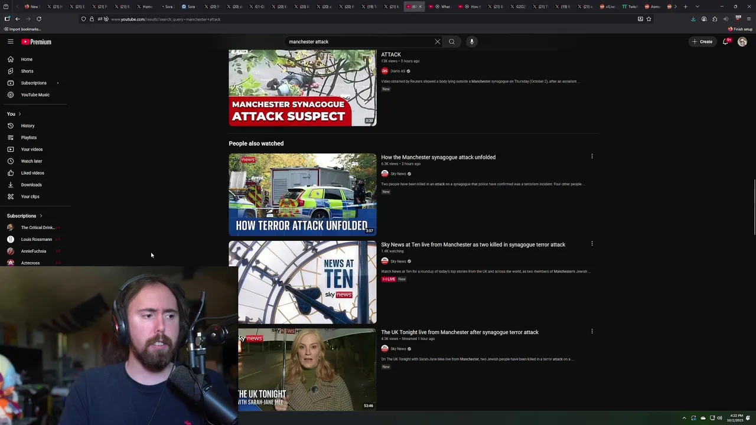756x425 pixels.
Task: Open 'The UK Tonight live from Manchester' title
Action: (460, 332)
